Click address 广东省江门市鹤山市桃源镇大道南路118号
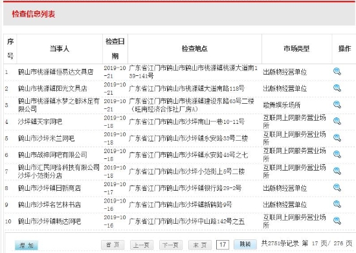The height and width of the screenshot is (253, 356). (186, 88)
